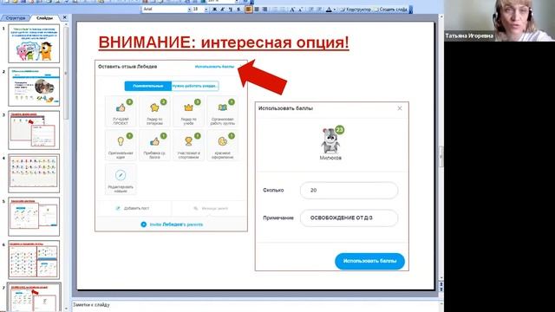Screen dimensions: 555x312
Task: Click the blue Использовать баллы button
Action: coord(369,261)
